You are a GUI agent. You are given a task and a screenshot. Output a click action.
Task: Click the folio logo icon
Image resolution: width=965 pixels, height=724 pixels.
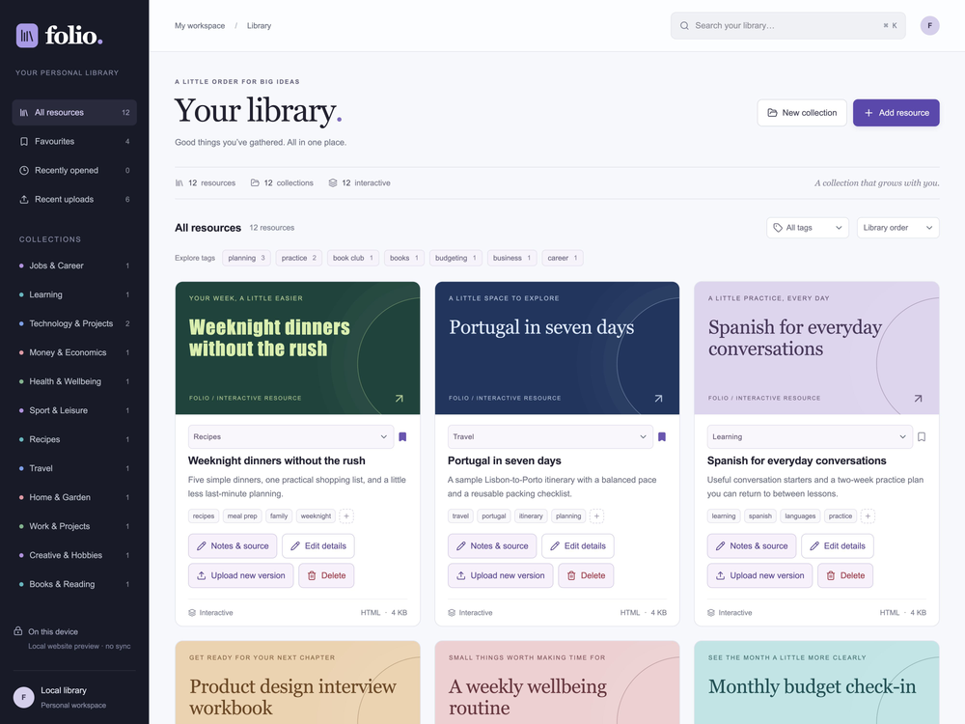click(x=27, y=36)
